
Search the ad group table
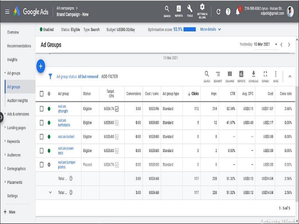207,76
